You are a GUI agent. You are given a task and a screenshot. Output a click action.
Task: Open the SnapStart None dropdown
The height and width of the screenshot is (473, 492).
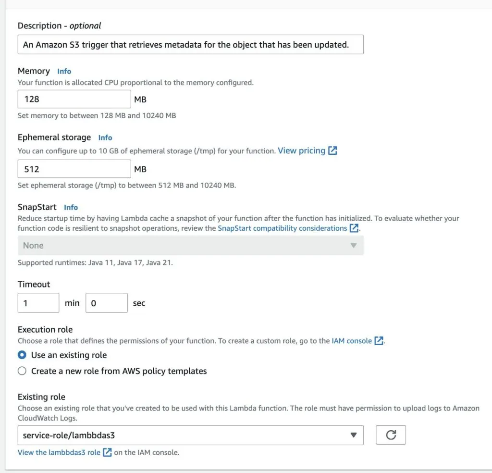(x=191, y=245)
